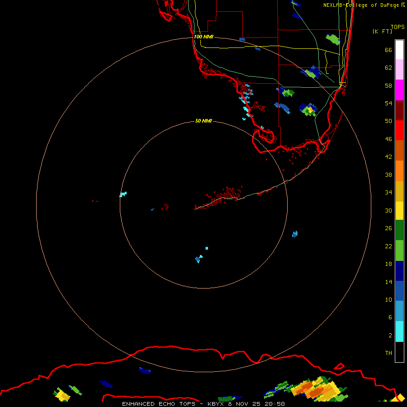The width and height of the screenshot is (407, 407).
Task: Click the "[K FT]" units label
Action: click(x=382, y=32)
